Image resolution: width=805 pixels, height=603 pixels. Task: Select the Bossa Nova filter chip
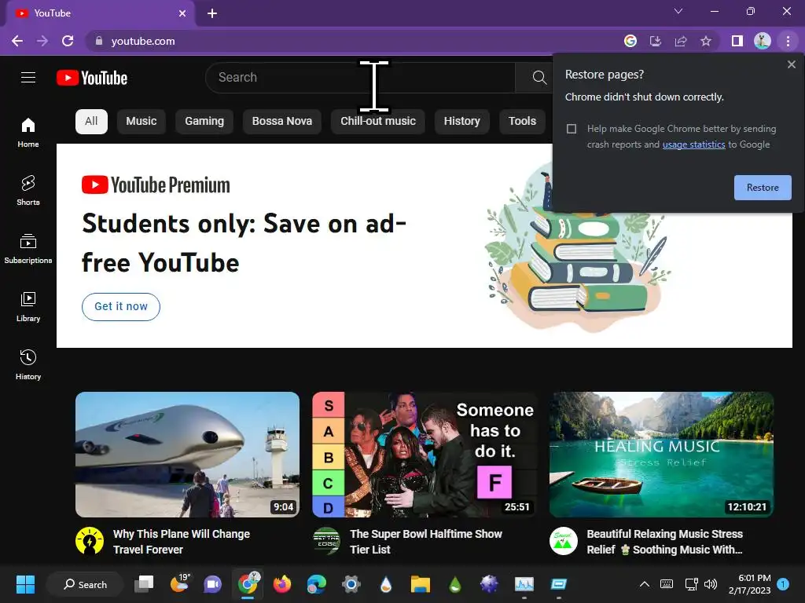click(x=282, y=122)
